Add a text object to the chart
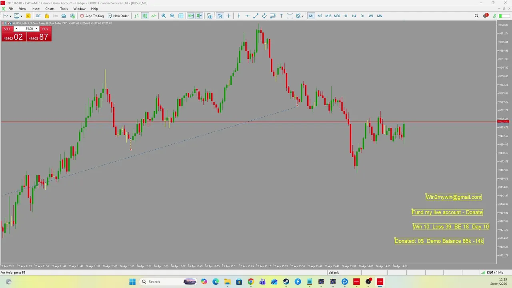 (x=281, y=16)
